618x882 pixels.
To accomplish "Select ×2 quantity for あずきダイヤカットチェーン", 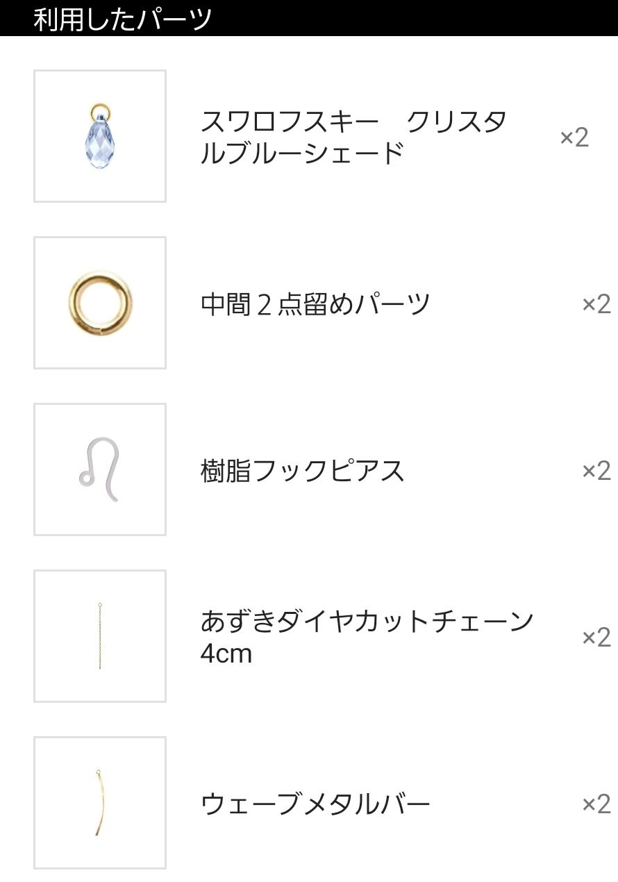I will [x=596, y=638].
